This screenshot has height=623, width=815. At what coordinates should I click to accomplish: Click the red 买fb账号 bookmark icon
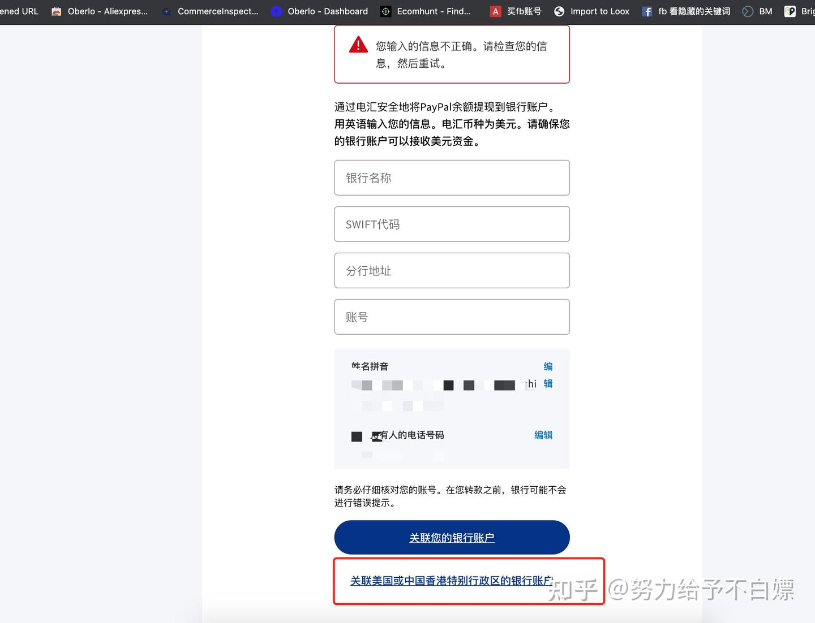click(x=495, y=11)
